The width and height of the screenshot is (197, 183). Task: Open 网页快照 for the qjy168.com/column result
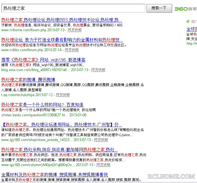pos(103,165)
